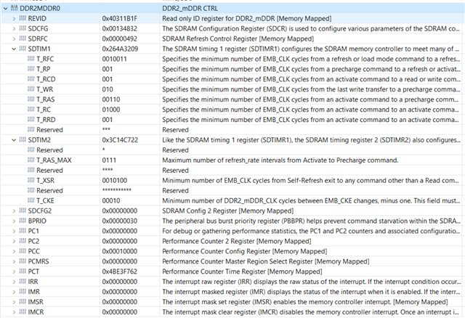The width and height of the screenshot is (465, 318).
Task: Select SDRFC value 0x00000492
Action: [119, 38]
